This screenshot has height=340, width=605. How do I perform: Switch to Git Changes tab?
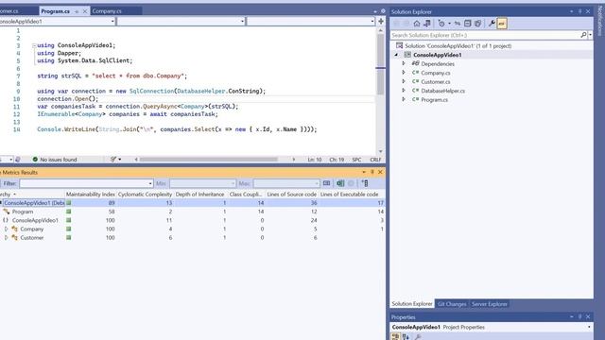(452, 304)
